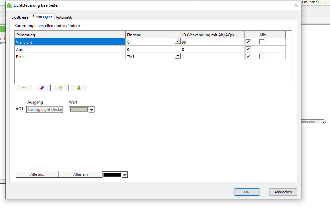Add a new mood with plus button
330x212 pixels.
tap(24, 88)
